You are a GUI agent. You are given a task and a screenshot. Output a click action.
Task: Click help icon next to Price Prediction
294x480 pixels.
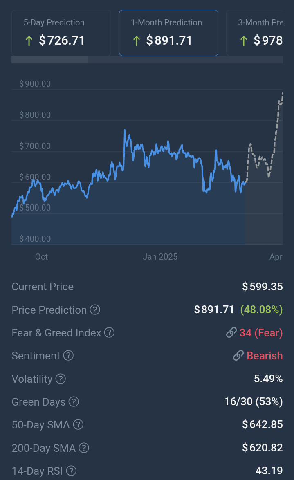tap(95, 310)
